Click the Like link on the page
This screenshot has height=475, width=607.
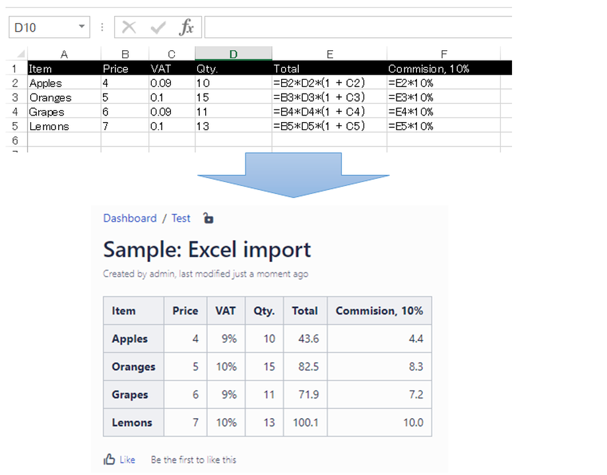(x=127, y=460)
